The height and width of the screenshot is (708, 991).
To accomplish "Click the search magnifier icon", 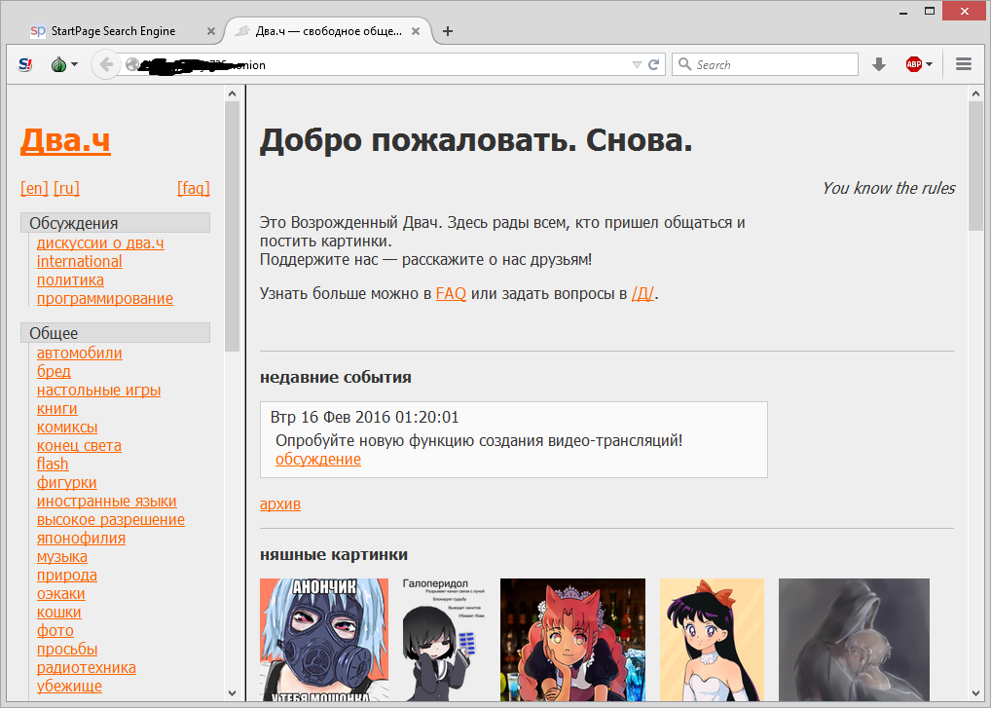I will (x=684, y=64).
